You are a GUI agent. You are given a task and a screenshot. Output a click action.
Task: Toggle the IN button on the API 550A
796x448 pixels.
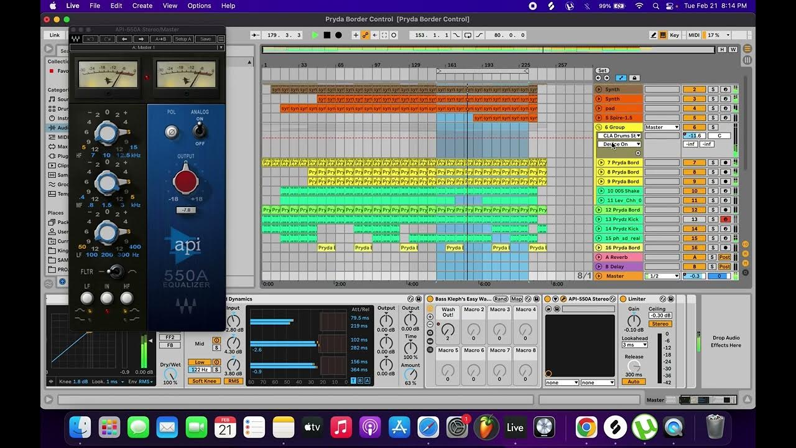[106, 299]
